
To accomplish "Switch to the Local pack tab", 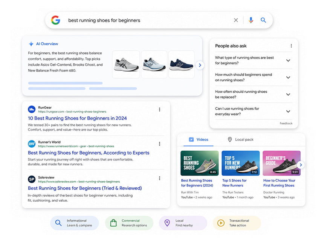I will pyautogui.click(x=240, y=139).
